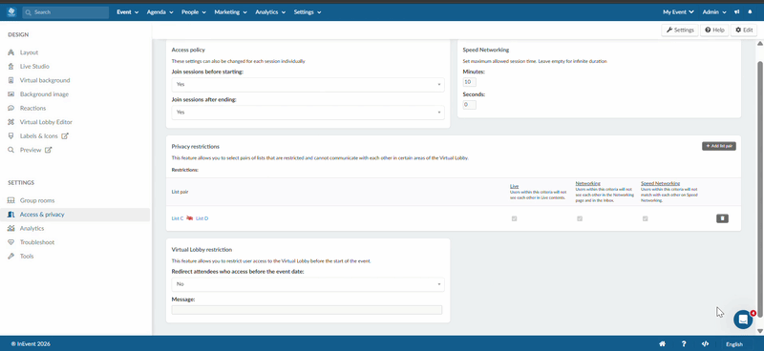Screen dimensions: 764x351
Task: Expand the My Event dropdown
Action: [x=678, y=12]
